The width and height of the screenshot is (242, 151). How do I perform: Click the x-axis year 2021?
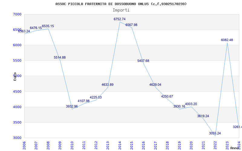(x=203, y=145)
